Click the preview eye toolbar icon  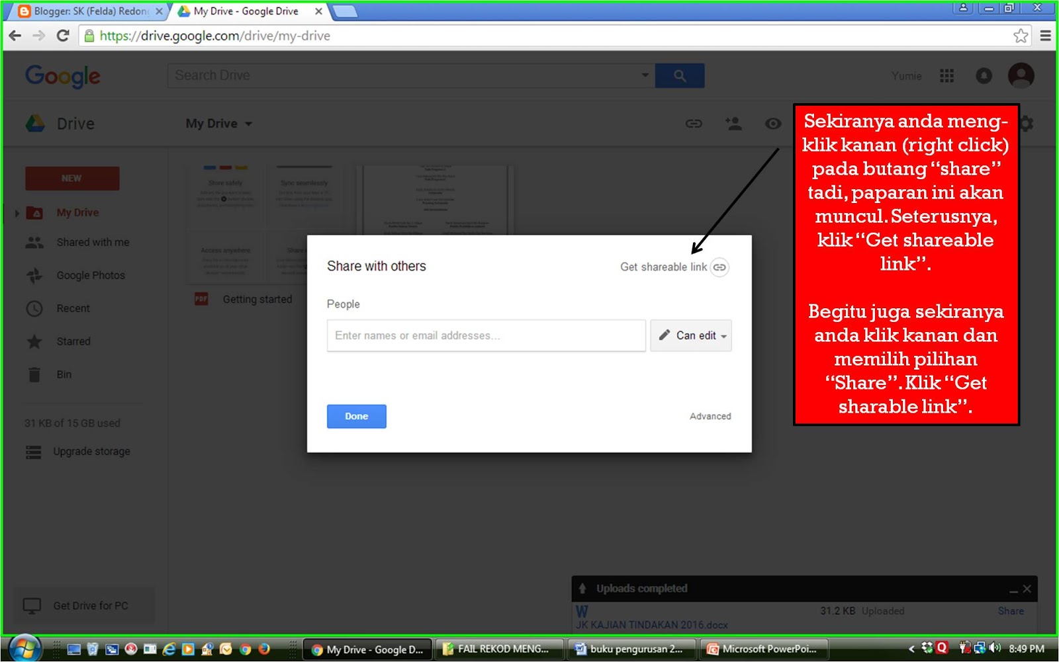point(772,124)
